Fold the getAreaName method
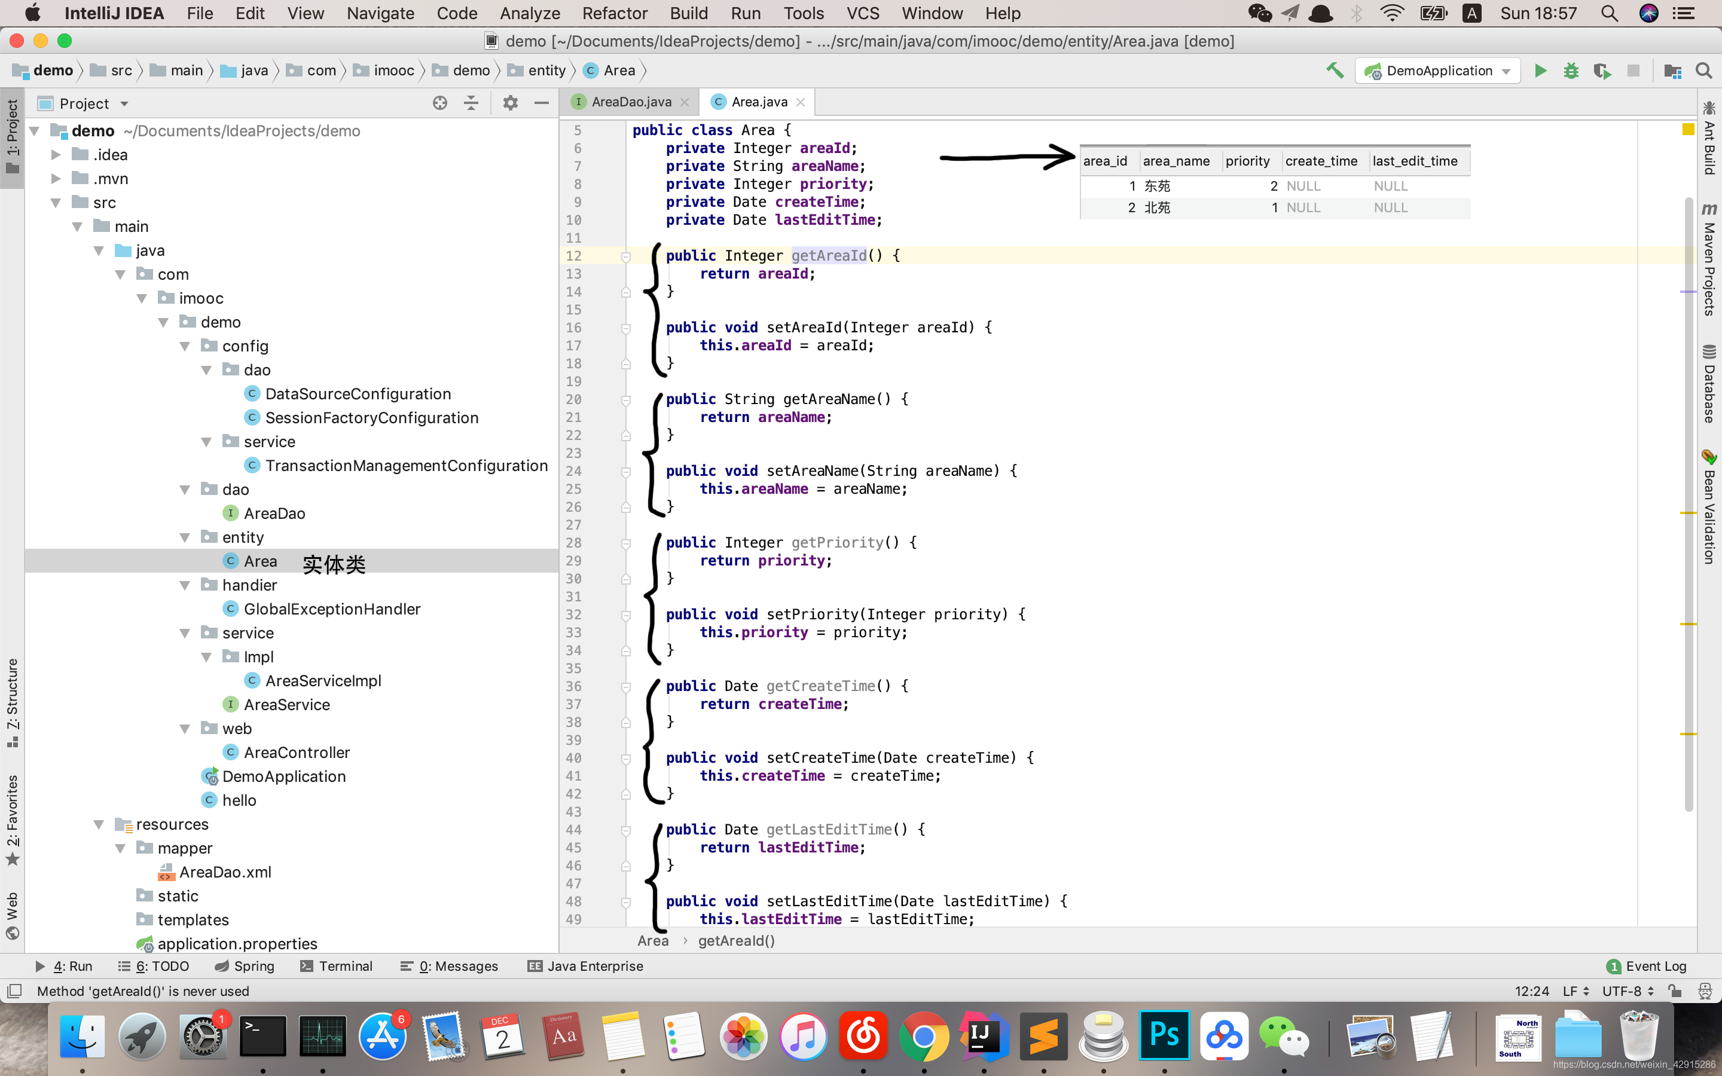 point(625,400)
